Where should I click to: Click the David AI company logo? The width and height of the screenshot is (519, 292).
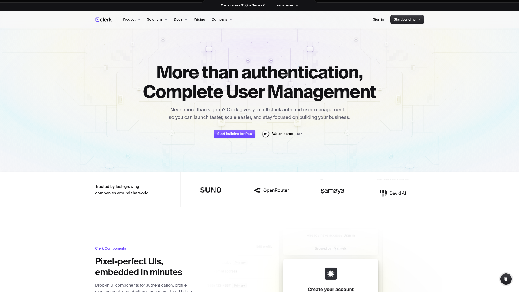(393, 193)
